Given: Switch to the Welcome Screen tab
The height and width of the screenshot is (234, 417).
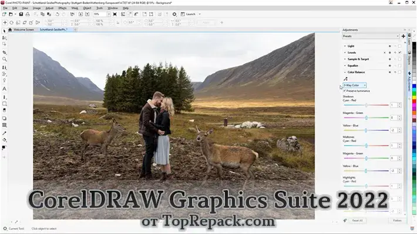Looking at the screenshot, I should point(23,30).
